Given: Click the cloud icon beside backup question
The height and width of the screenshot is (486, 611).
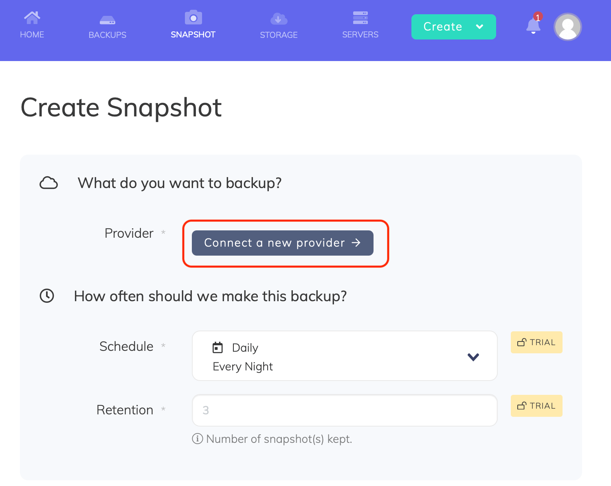Looking at the screenshot, I should tap(48, 183).
